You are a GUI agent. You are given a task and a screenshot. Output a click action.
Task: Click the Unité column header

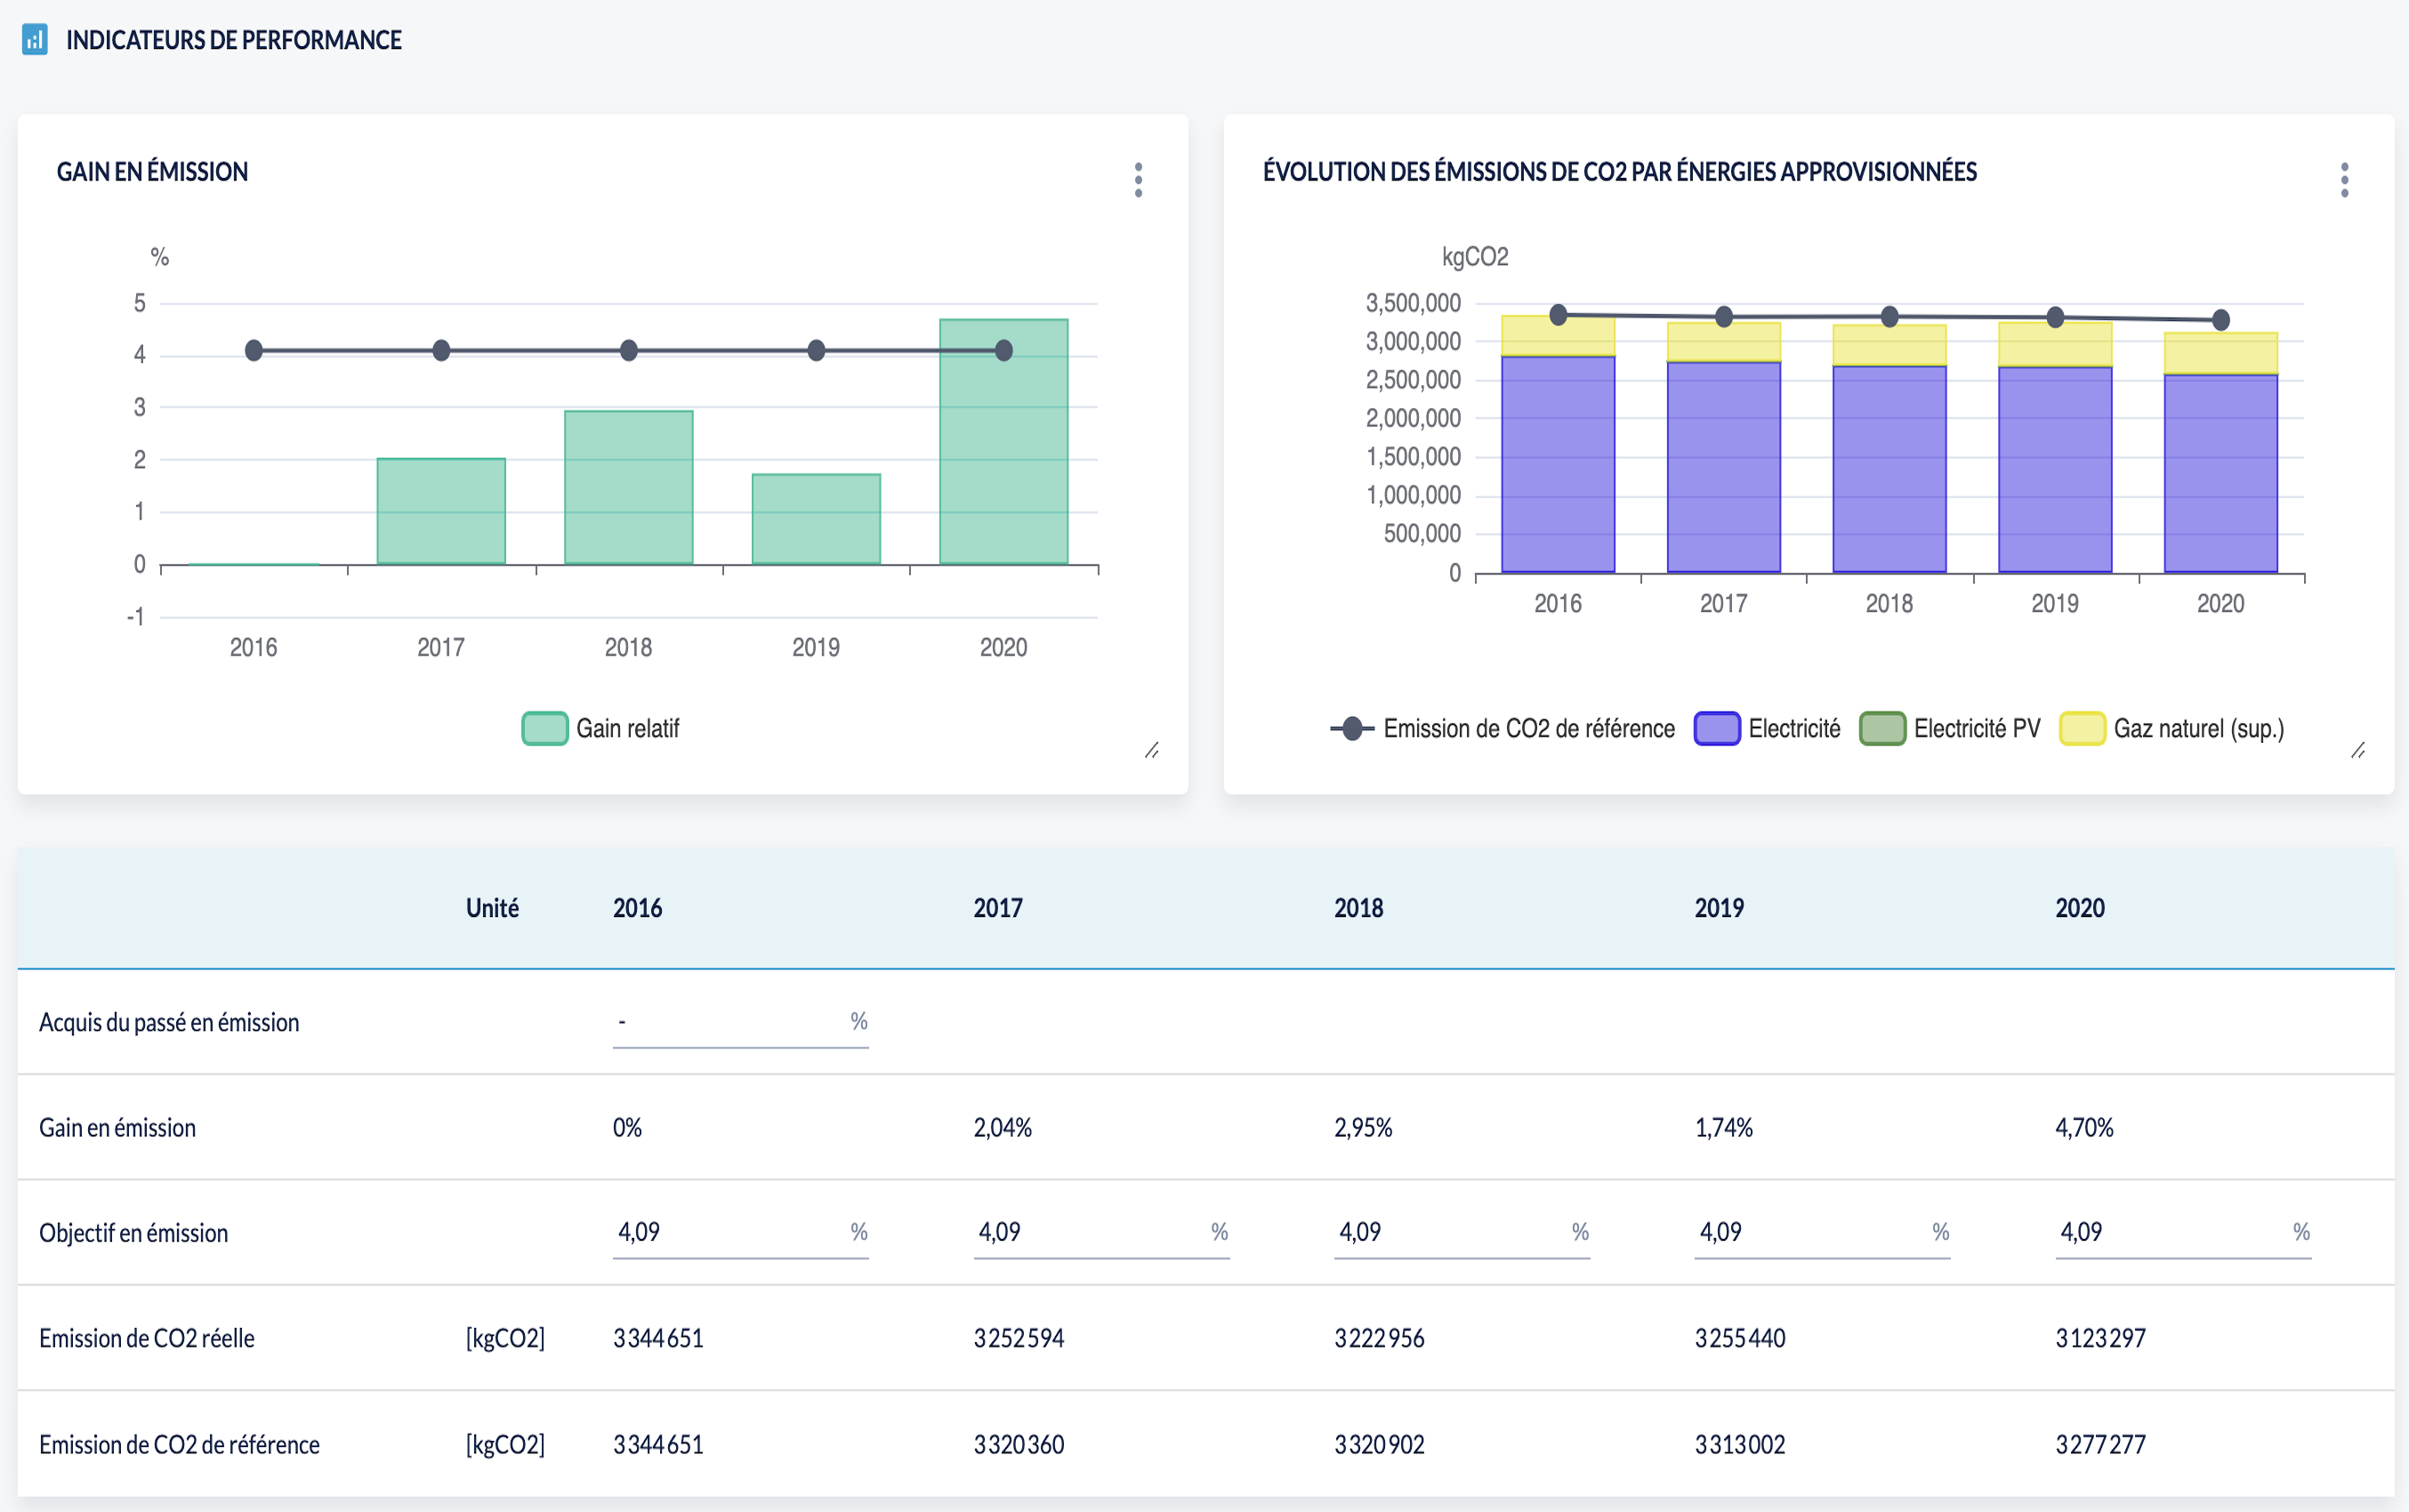pos(492,908)
